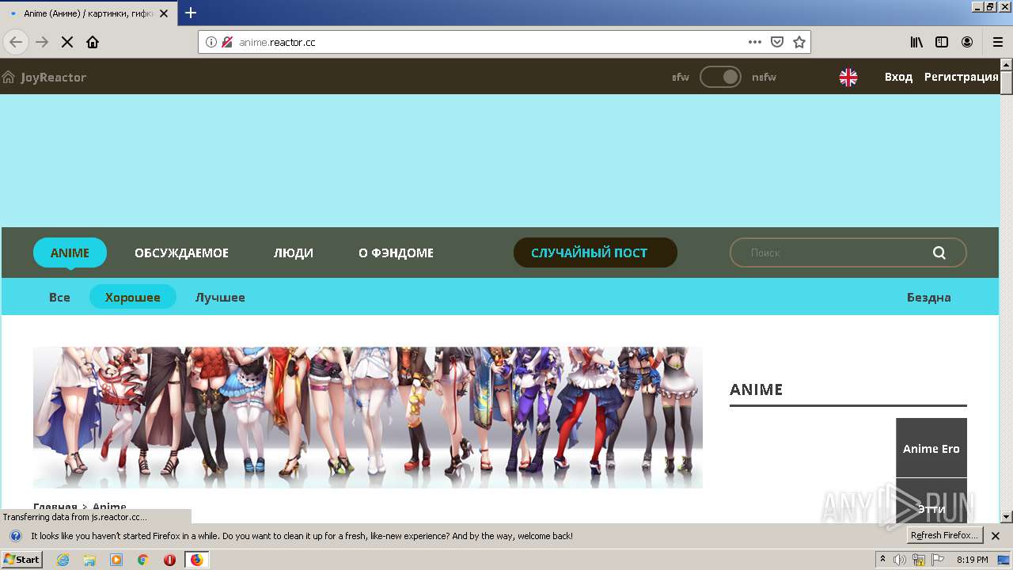Open the Windows Start menu
This screenshot has height=570, width=1013.
tap(21, 560)
